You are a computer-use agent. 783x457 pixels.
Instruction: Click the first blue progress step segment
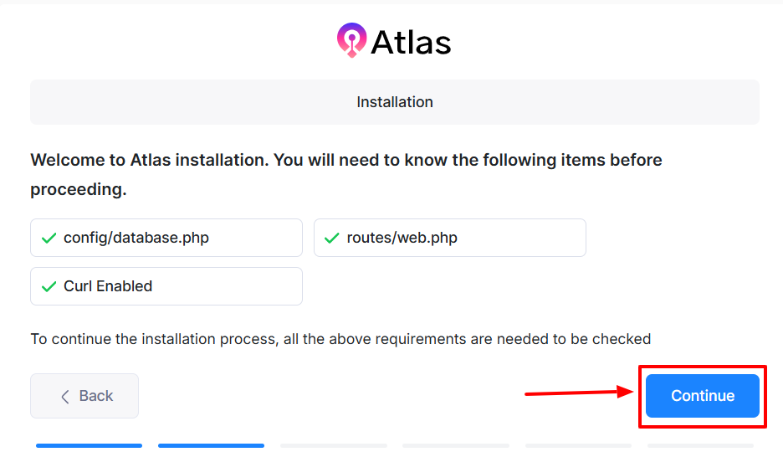(x=89, y=445)
